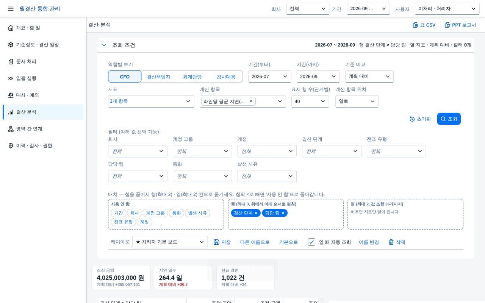Toggle 열 때 자동 조회 checkbox
This screenshot has height=303, width=485.
(311, 242)
